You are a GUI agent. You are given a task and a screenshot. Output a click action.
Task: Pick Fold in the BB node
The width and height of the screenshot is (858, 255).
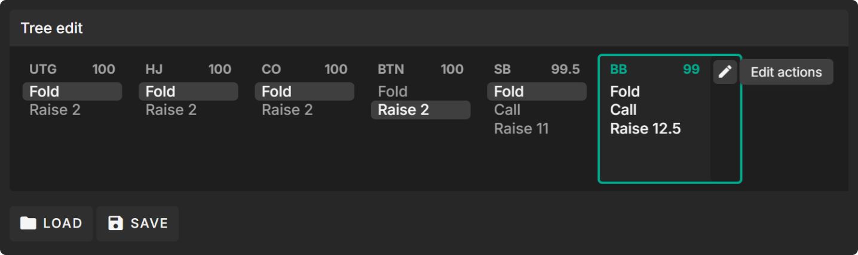(x=625, y=92)
